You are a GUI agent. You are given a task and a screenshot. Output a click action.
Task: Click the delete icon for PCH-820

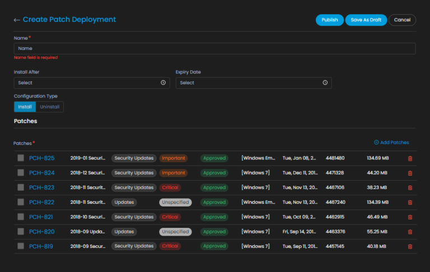pyautogui.click(x=410, y=231)
